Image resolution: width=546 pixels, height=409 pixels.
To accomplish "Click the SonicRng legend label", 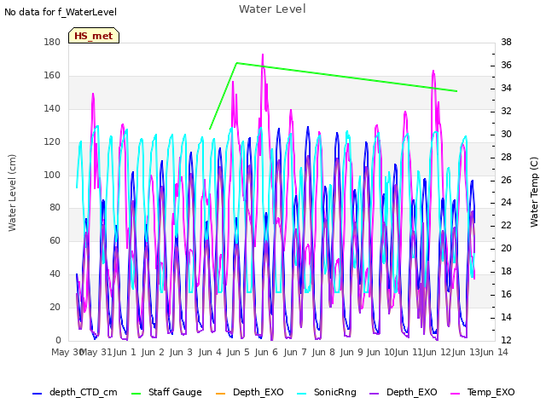I will tap(335, 392).
